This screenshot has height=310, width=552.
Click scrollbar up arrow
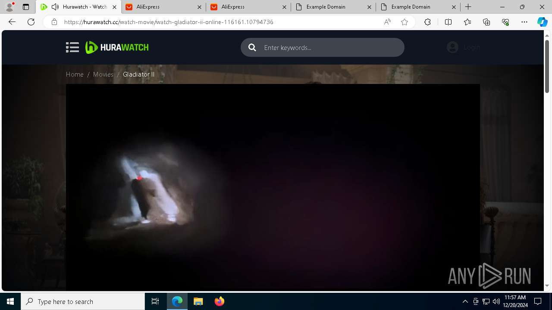tap(547, 34)
